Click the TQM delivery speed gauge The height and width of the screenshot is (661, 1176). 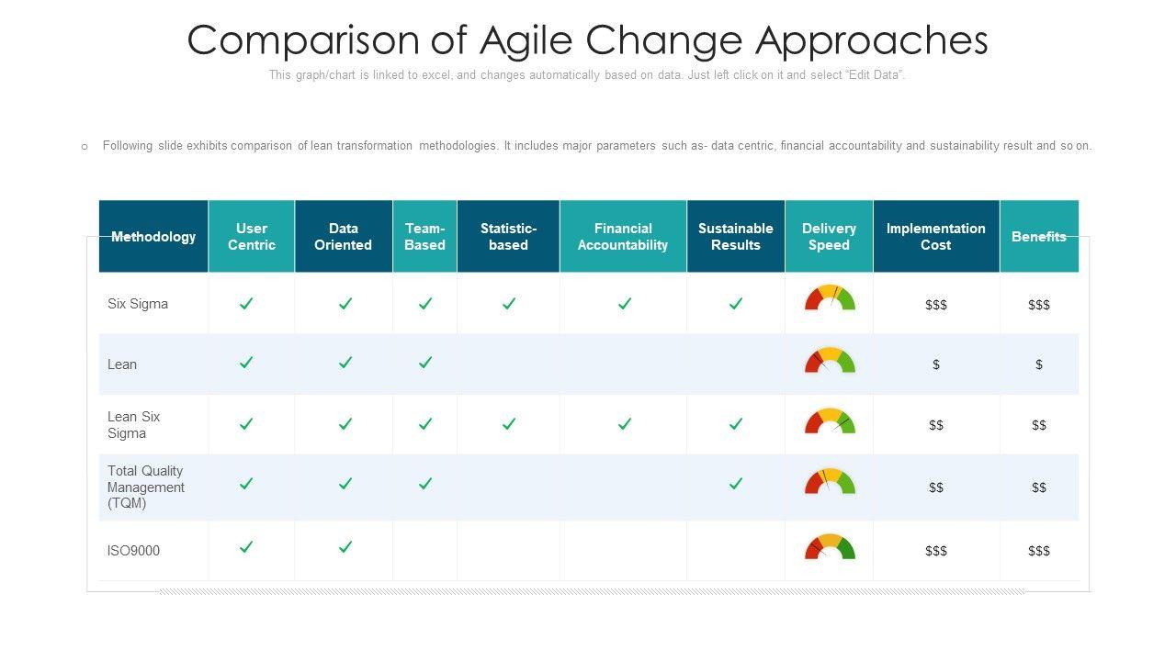830,482
